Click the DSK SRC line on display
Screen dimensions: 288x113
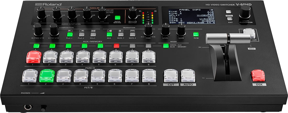(192, 23)
